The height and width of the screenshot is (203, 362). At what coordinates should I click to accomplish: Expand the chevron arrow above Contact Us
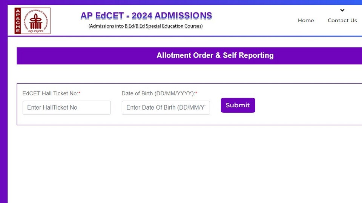coord(342,10)
